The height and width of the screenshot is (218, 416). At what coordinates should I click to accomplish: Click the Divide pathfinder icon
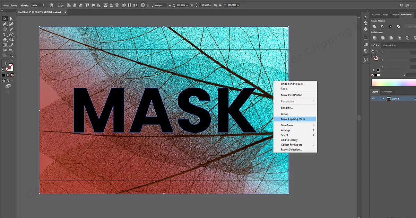[375, 37]
